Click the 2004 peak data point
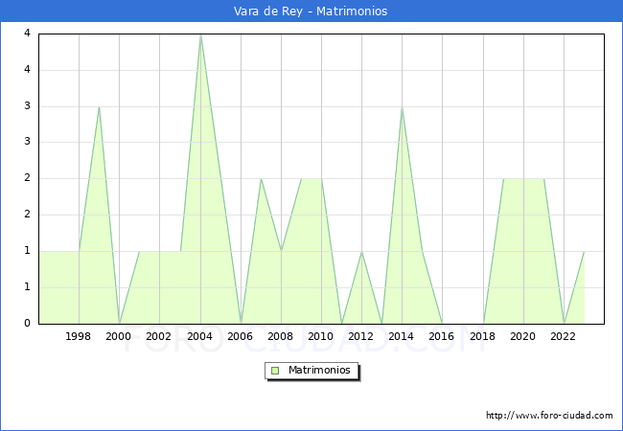 [200, 34]
